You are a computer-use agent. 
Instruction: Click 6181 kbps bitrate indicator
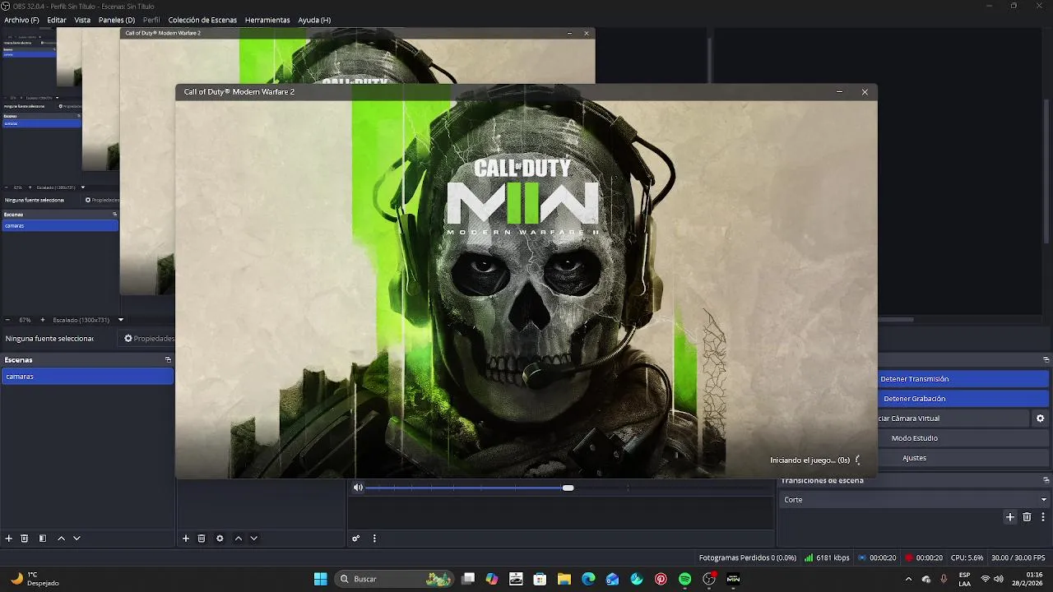(827, 557)
